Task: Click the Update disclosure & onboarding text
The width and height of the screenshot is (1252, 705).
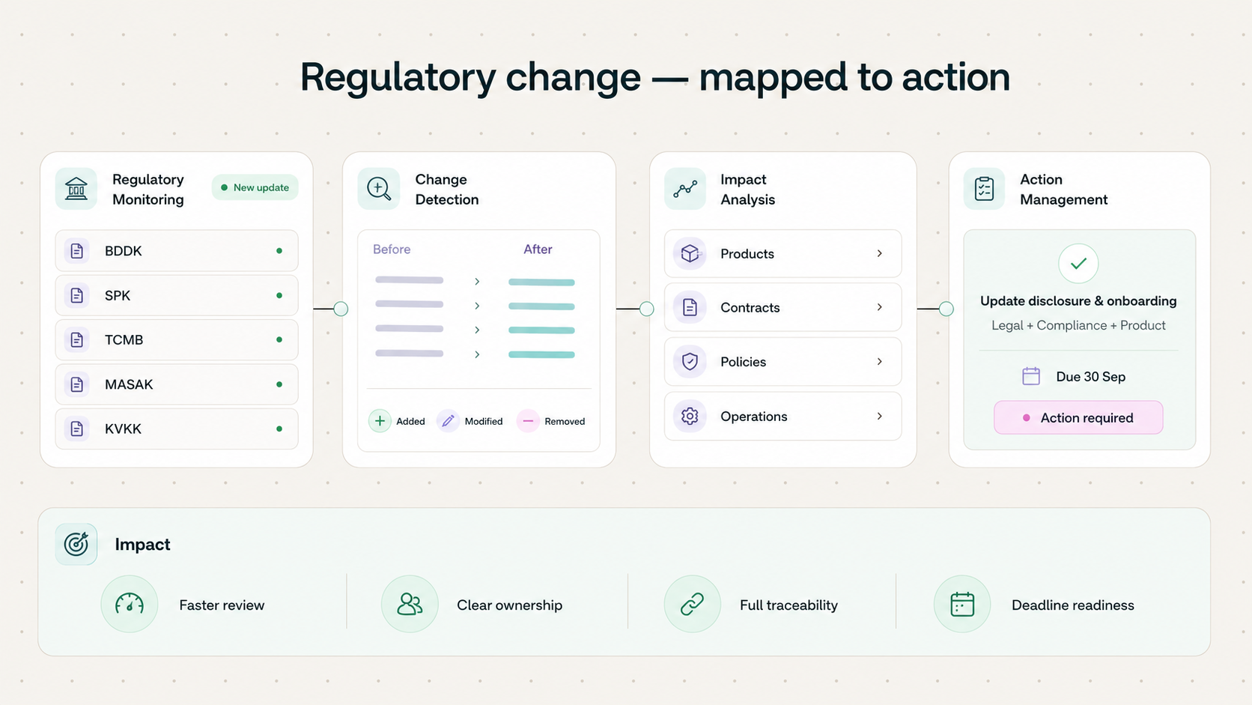Action: (x=1078, y=301)
